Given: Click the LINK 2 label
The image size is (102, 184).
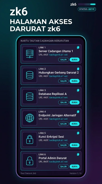Looking at the screenshot, I should point(42,69).
